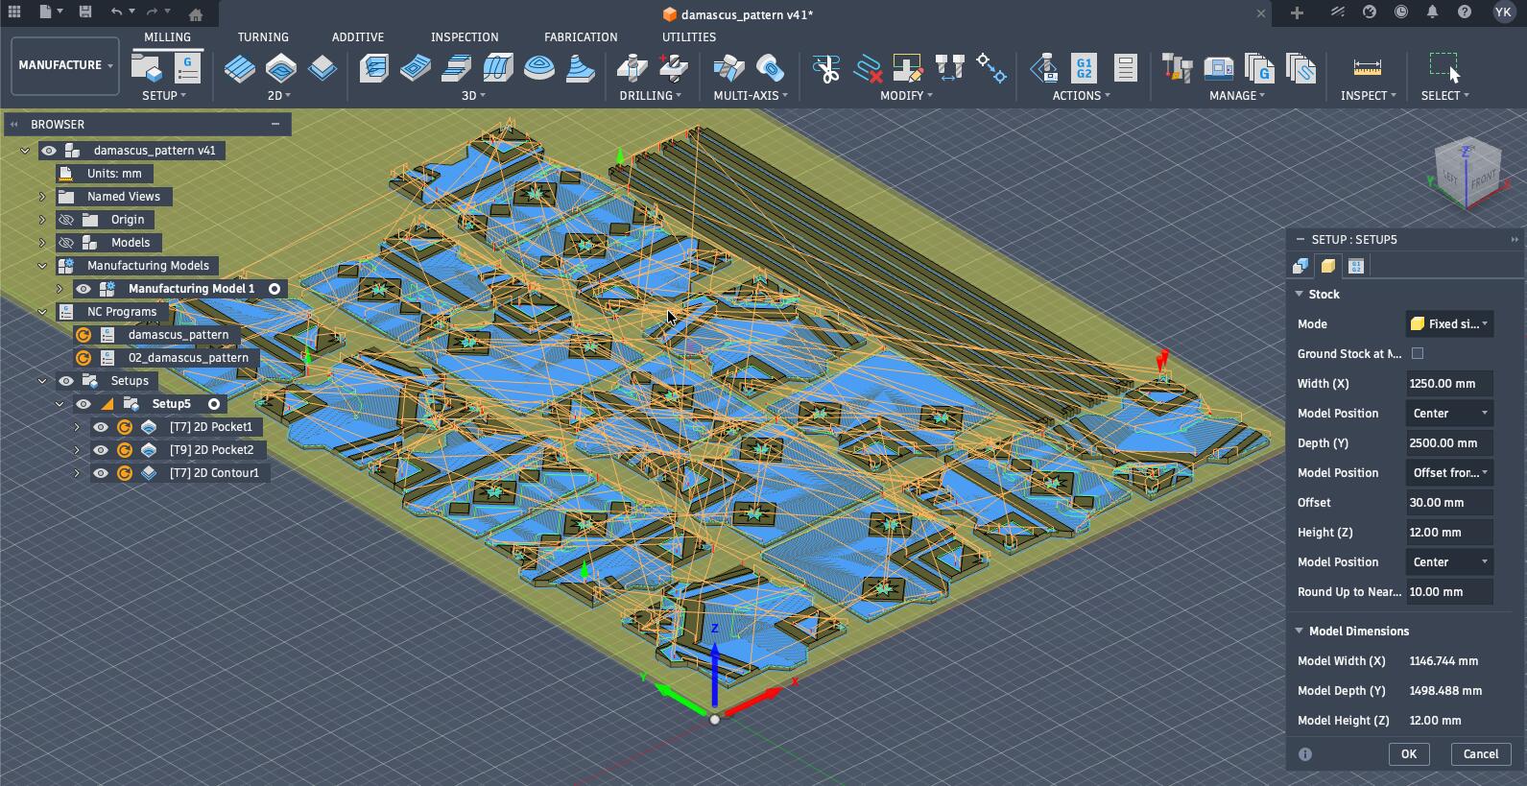Confirm the setup with OK
This screenshot has height=786, width=1527.
pyautogui.click(x=1408, y=753)
